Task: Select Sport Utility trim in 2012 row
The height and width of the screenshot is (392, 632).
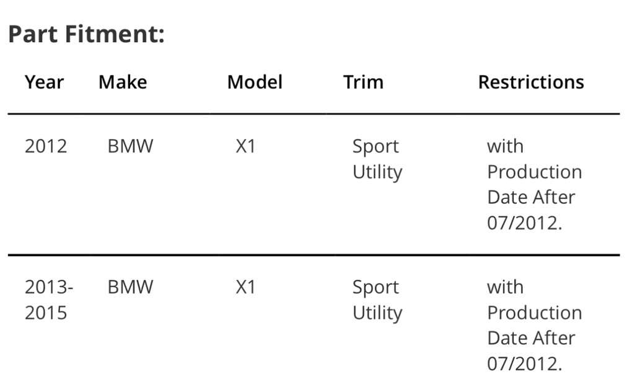Action: (x=377, y=159)
